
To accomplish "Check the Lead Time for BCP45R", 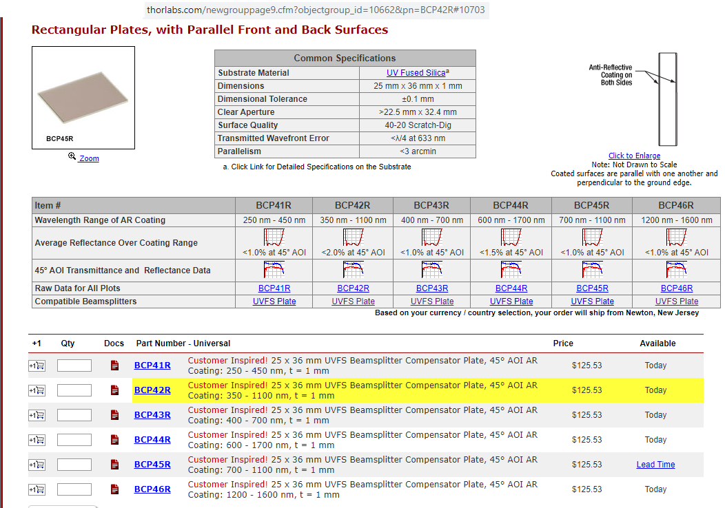I will (655, 465).
